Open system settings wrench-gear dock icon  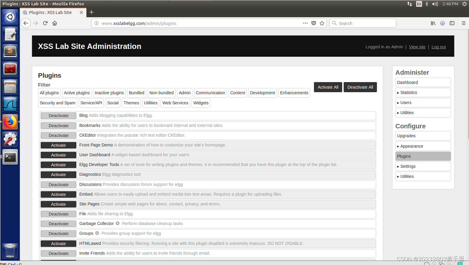point(10,139)
